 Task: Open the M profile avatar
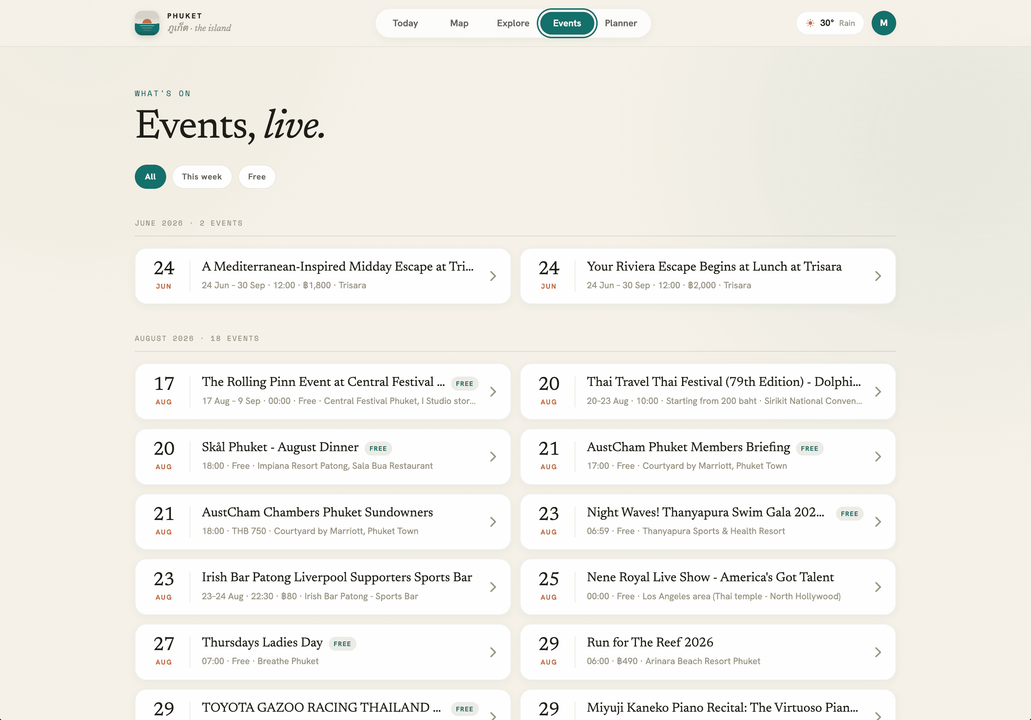pyautogui.click(x=883, y=23)
